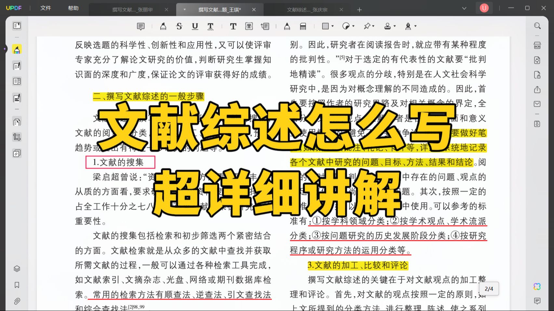The height and width of the screenshot is (311, 554).
Task: Open the Sticky Note comment tool
Action: pyautogui.click(x=141, y=26)
